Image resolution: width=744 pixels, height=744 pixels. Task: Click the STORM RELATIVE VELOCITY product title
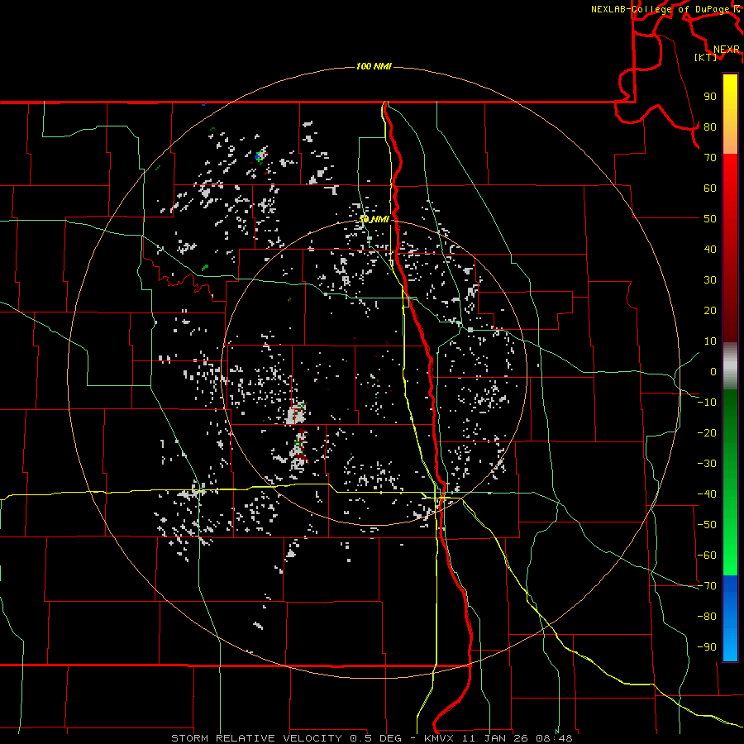point(256,738)
